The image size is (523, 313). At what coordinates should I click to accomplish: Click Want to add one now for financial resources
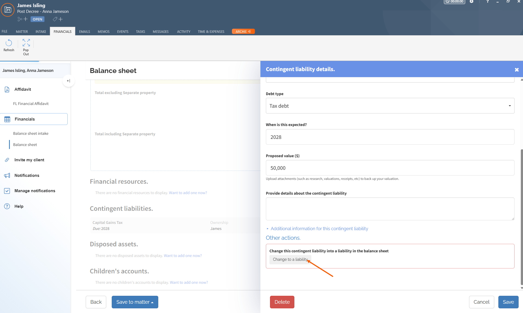pyautogui.click(x=188, y=193)
